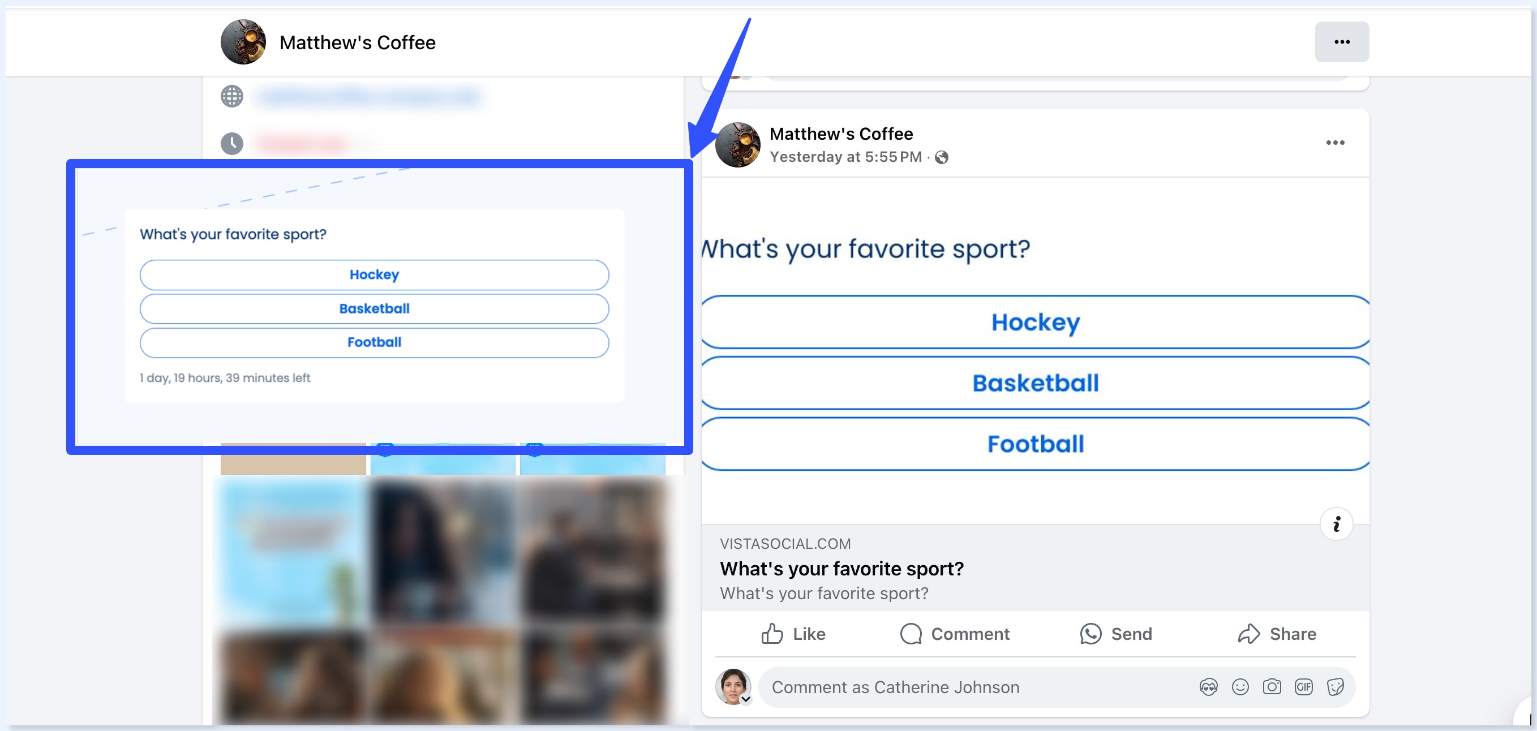
Task: Like the Matthew's Coffee post
Action: (793, 634)
